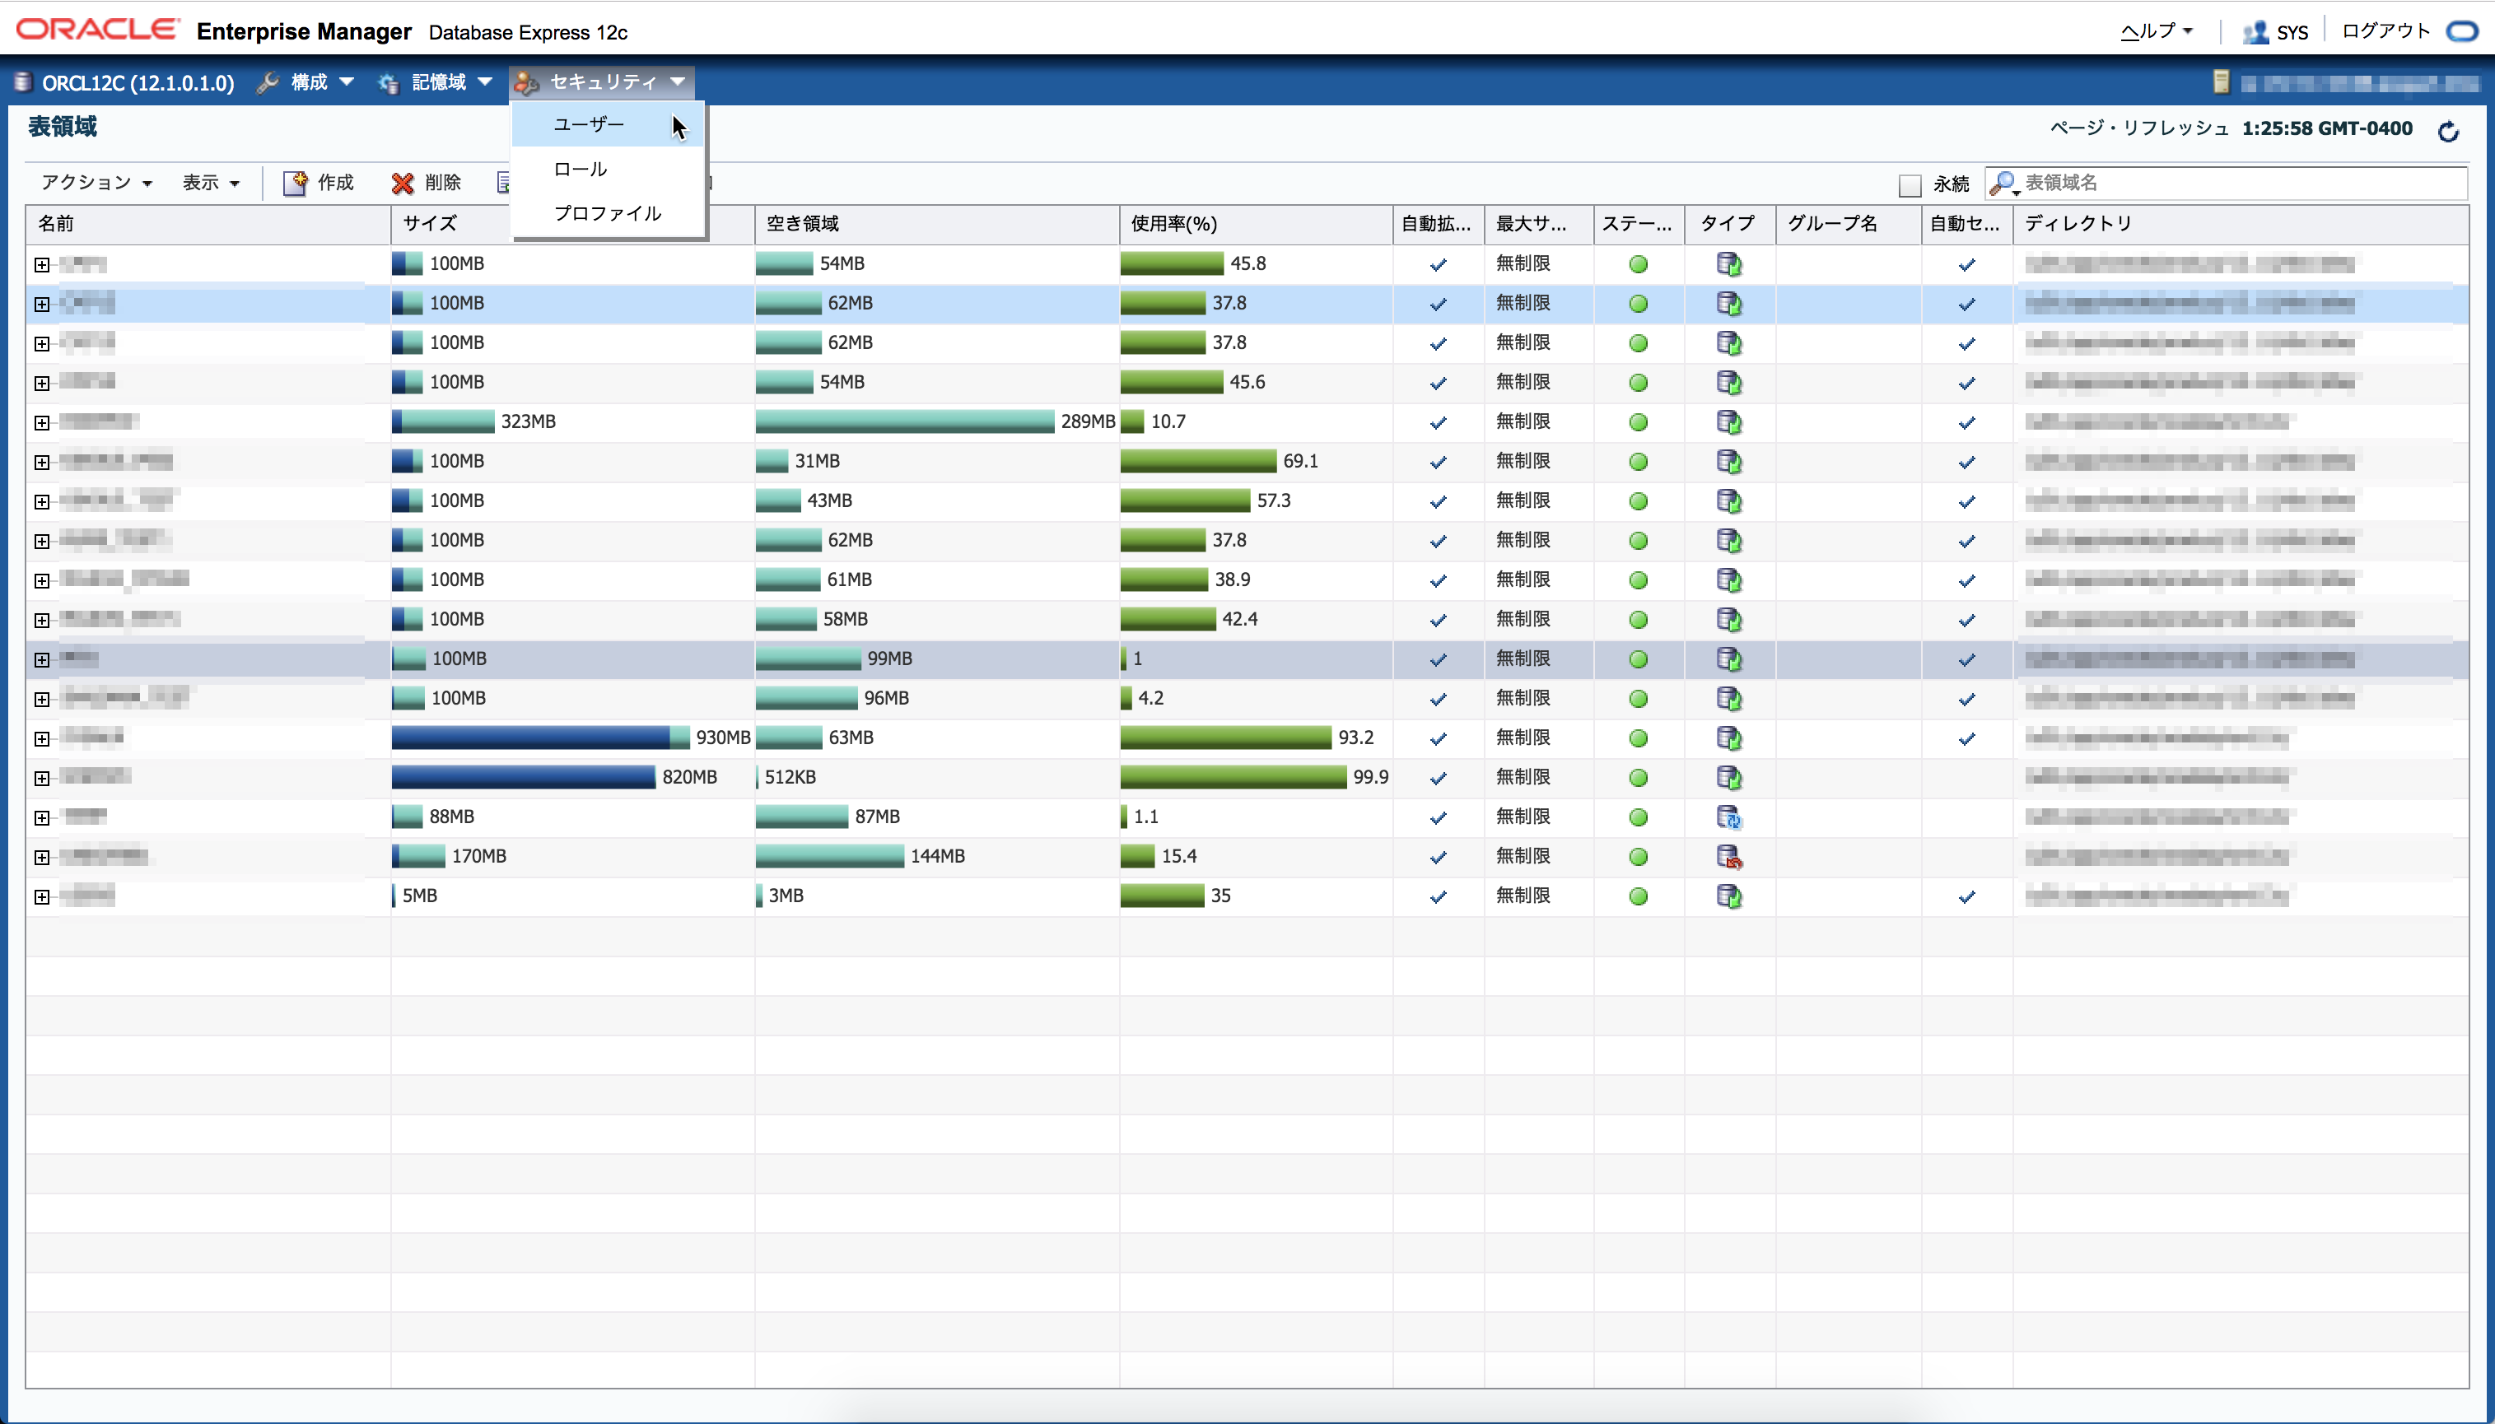This screenshot has width=2495, height=1424.
Task: Toggle the 永続 checkbox
Action: pos(1909,184)
